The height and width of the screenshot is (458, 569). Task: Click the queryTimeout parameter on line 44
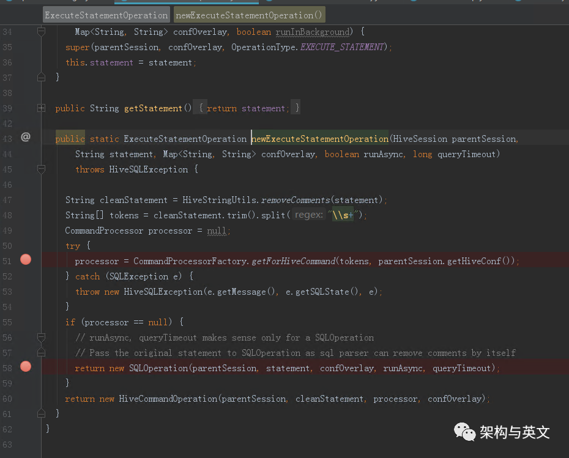click(x=466, y=155)
